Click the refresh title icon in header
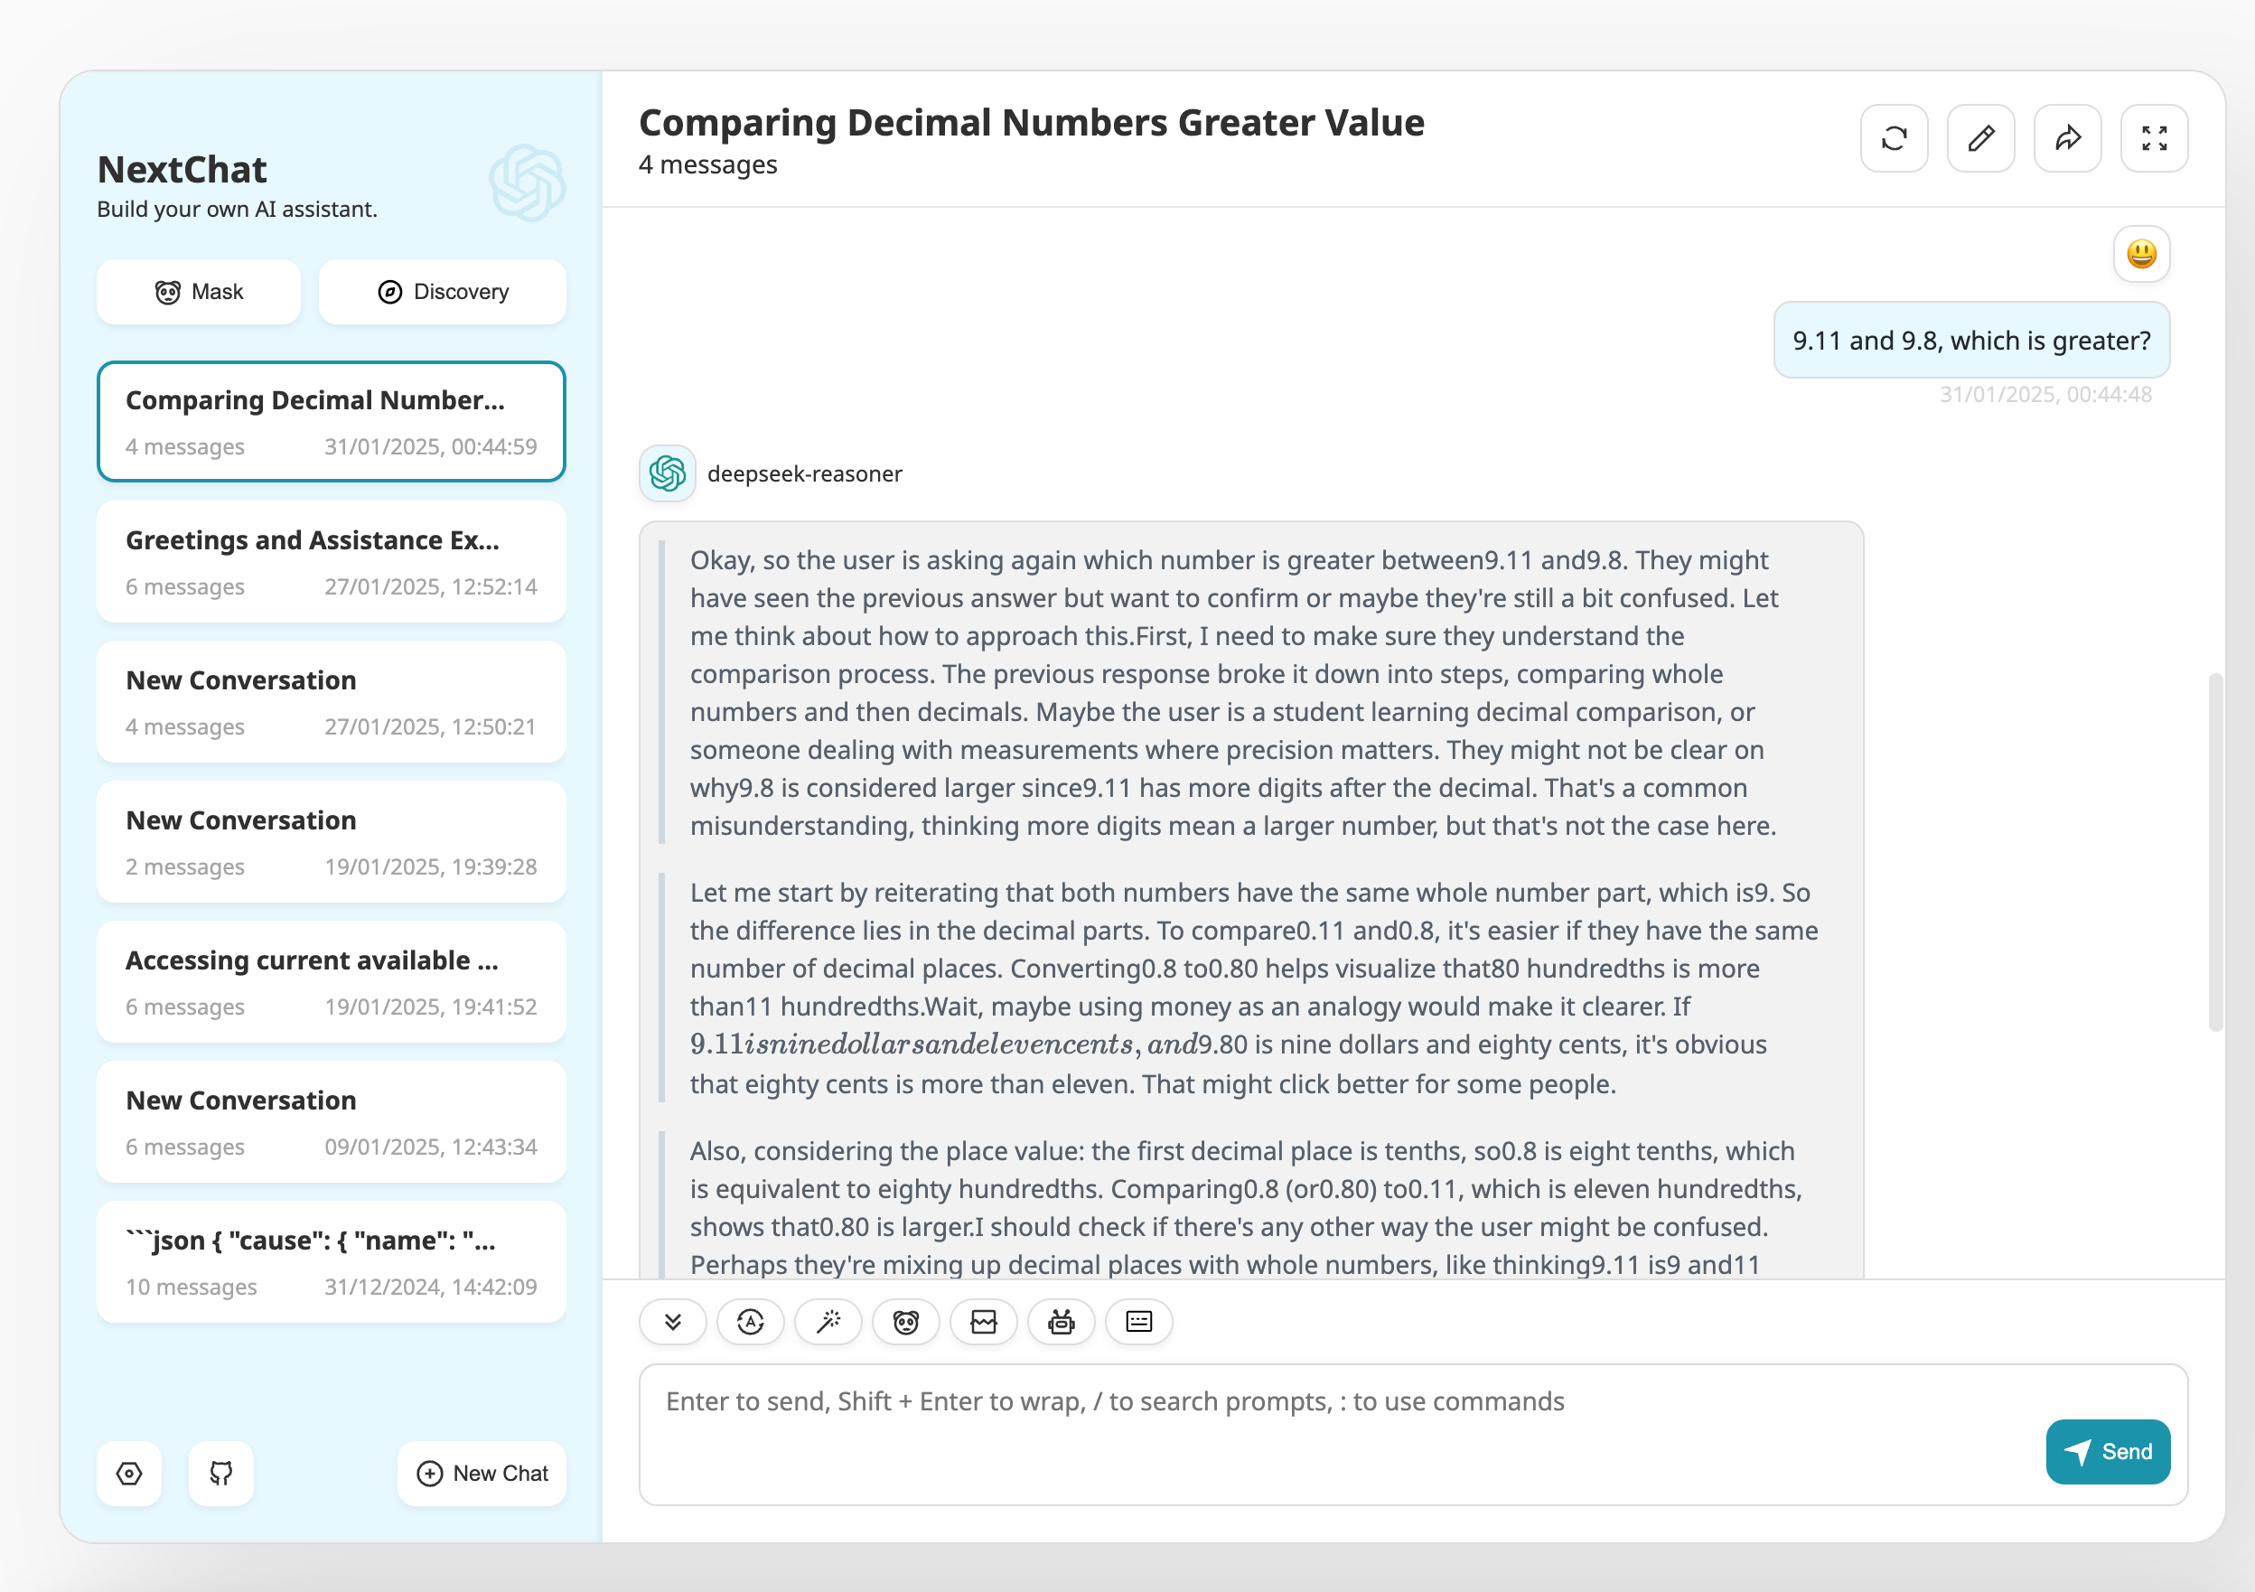 pyautogui.click(x=1894, y=138)
